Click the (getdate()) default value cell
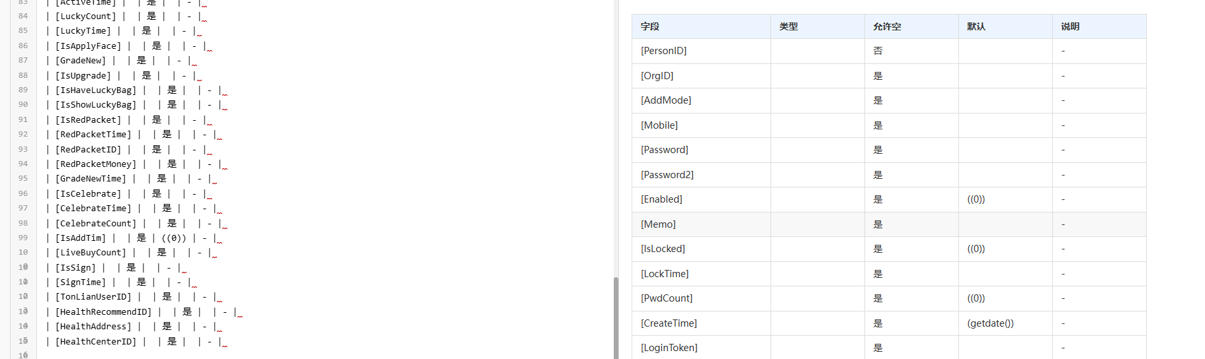 [x=1005, y=323]
